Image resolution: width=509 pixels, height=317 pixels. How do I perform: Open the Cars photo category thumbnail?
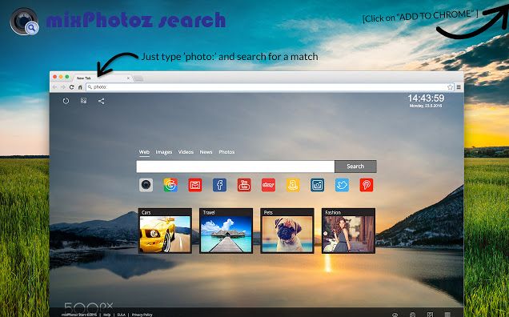[x=165, y=231]
